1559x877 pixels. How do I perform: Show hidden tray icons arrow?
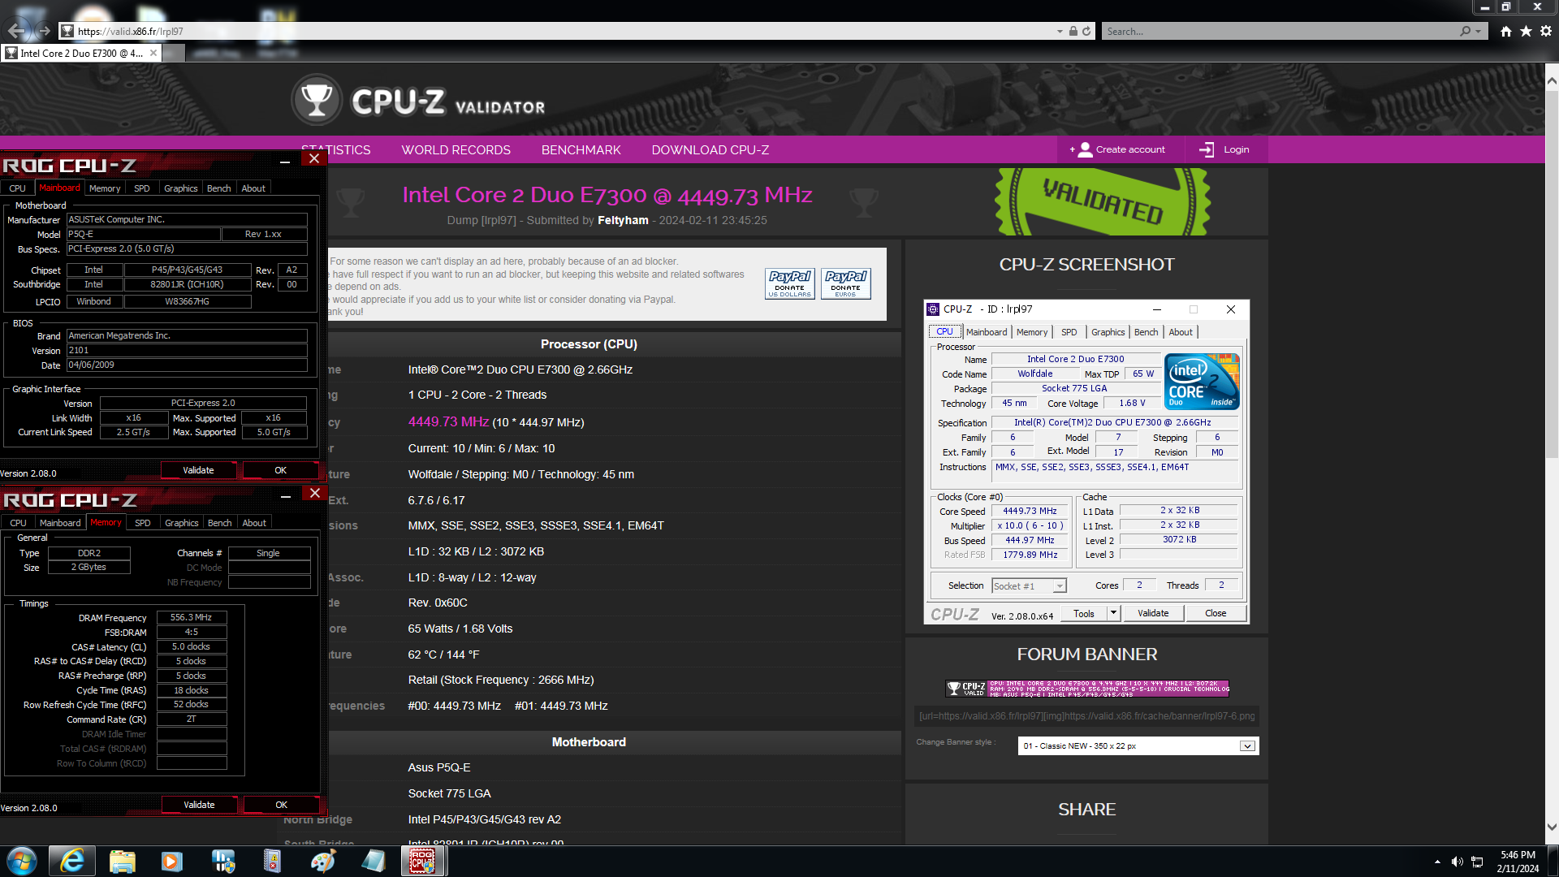(x=1437, y=862)
